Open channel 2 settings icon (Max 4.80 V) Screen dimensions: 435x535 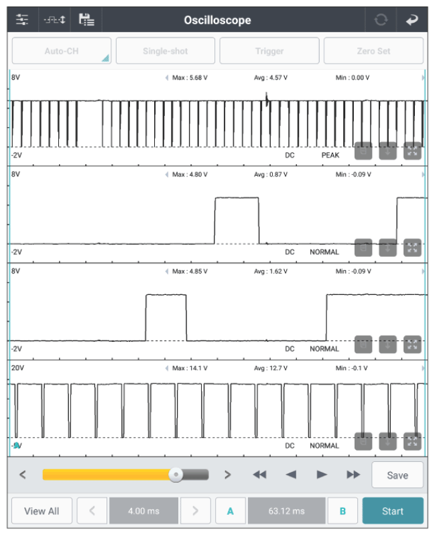click(x=363, y=247)
